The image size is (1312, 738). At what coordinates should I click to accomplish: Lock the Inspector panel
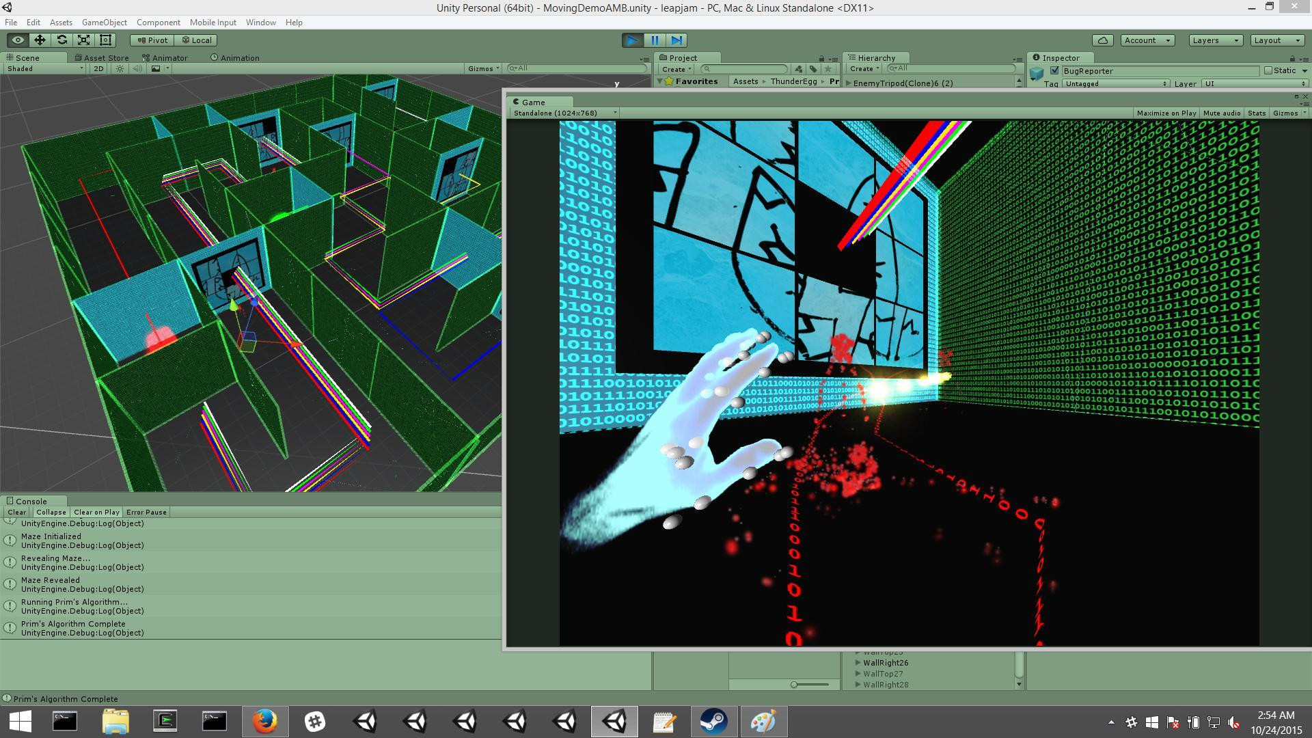[1292, 59]
